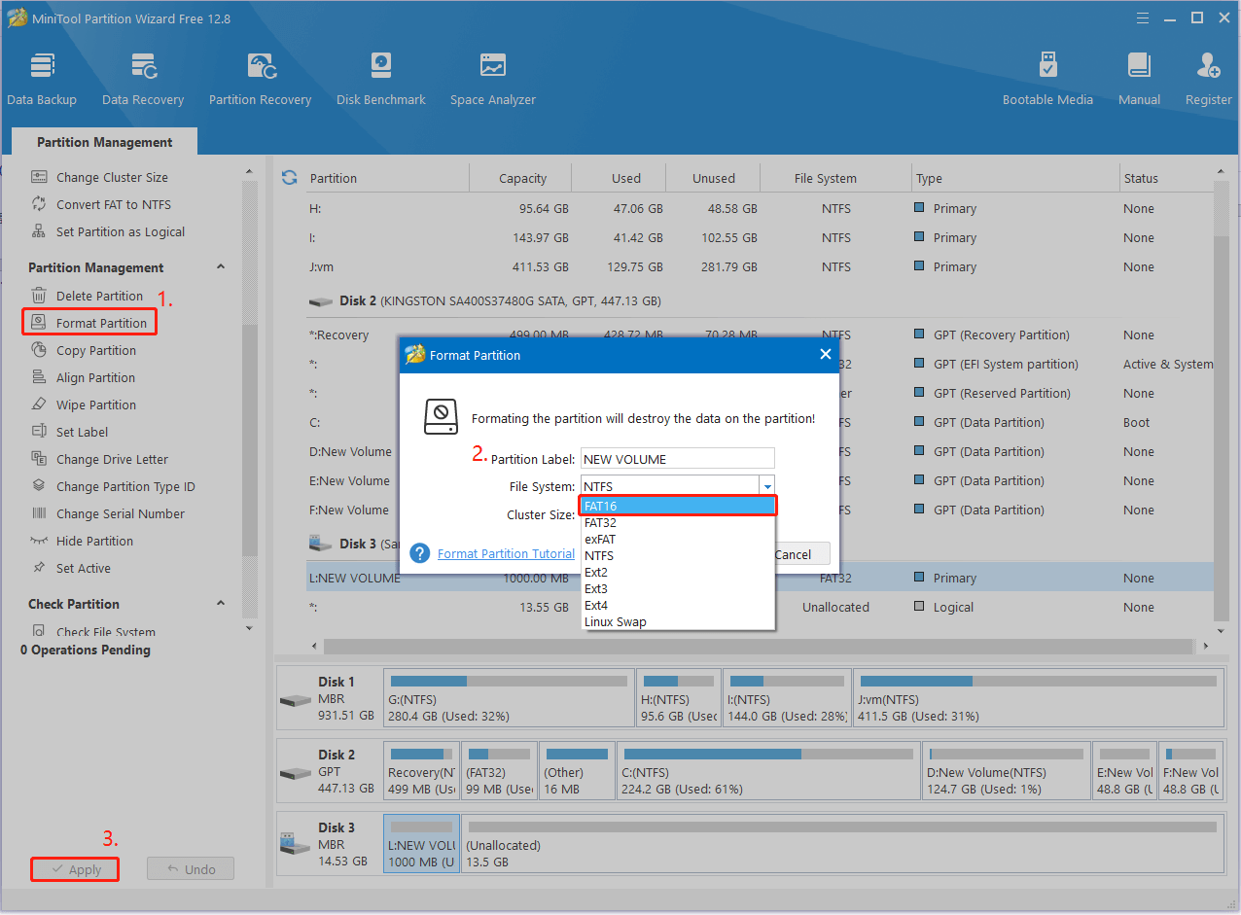This screenshot has height=915, width=1241.
Task: Refresh the partition list using the refresh icon
Action: tap(289, 177)
